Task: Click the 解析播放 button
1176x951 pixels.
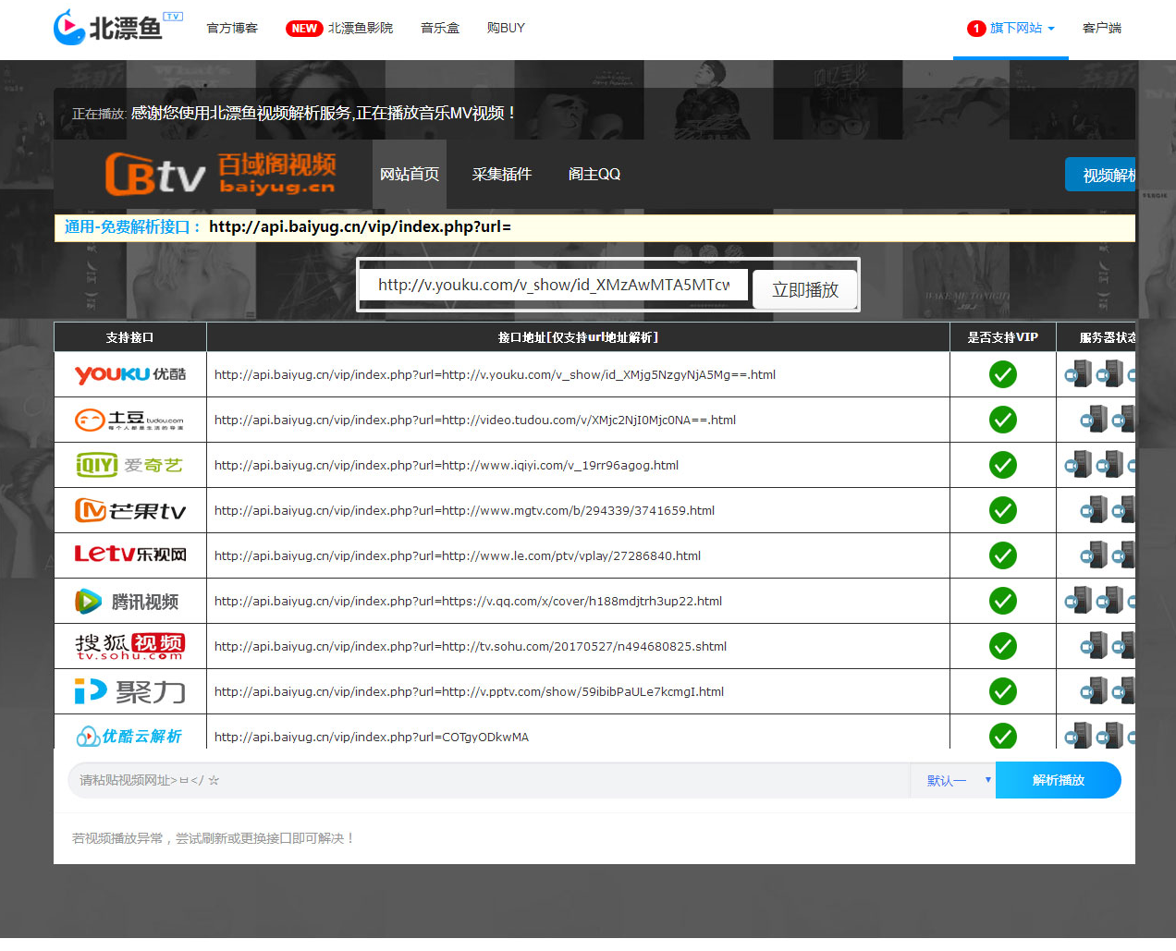Action: coord(1059,780)
